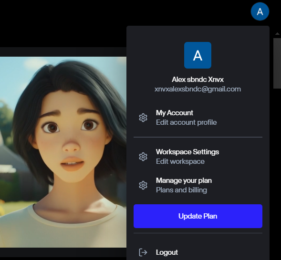Click the Edit account profile subtitle
Viewport: 281px width, 260px height.
pyautogui.click(x=187, y=122)
